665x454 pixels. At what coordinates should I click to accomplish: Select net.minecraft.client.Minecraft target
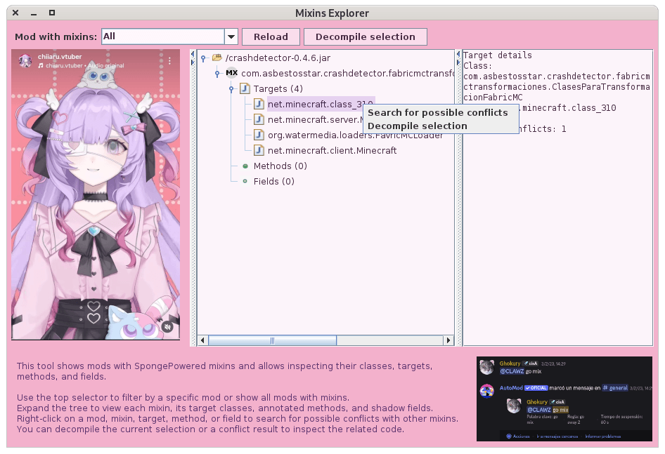[332, 151]
